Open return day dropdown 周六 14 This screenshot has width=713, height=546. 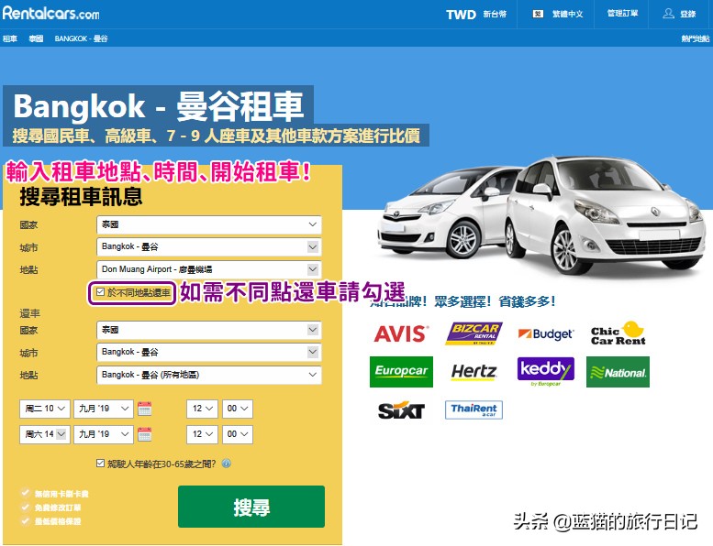point(45,434)
